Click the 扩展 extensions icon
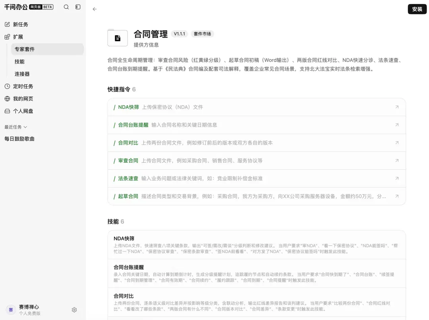This screenshot has height=320, width=429. point(8,37)
